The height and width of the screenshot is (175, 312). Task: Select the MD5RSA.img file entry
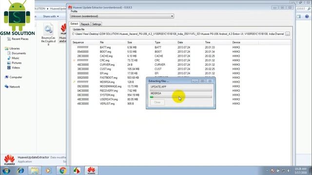coord(107,82)
